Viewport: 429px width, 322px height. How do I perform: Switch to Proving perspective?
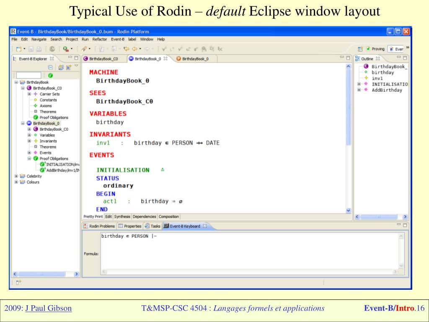[375, 49]
